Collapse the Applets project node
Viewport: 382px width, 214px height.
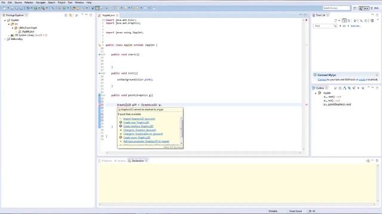coord(5,20)
